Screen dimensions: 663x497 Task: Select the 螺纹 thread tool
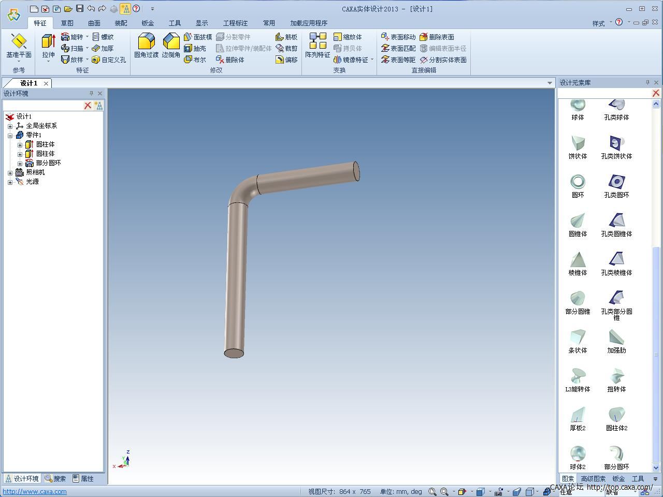[x=103, y=37]
